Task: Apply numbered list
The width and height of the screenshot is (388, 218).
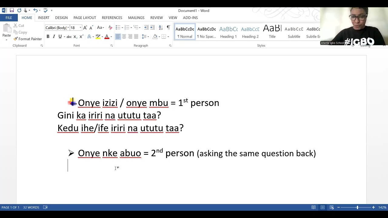Action: pos(127,28)
